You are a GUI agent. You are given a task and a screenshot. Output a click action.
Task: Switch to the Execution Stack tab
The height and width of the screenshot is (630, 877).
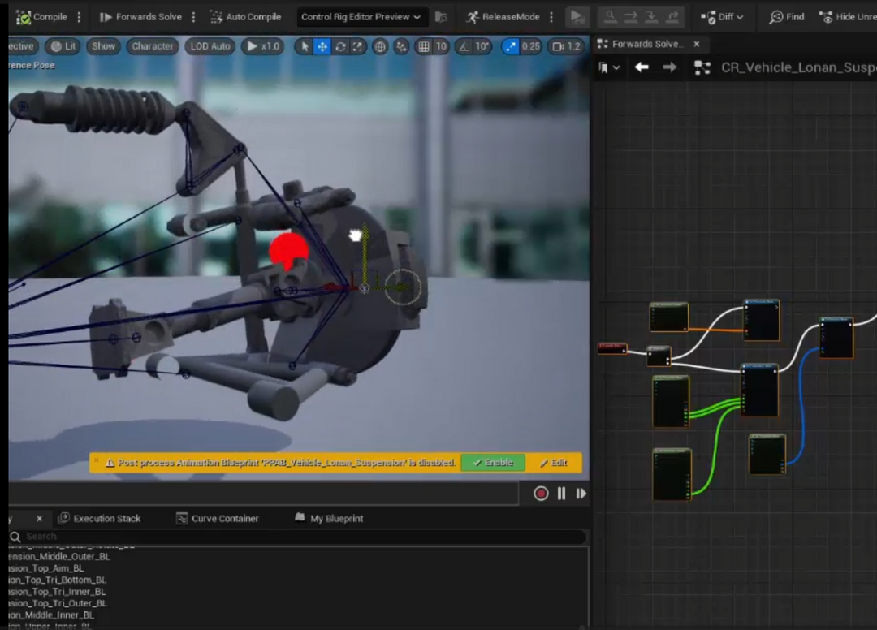pos(99,518)
